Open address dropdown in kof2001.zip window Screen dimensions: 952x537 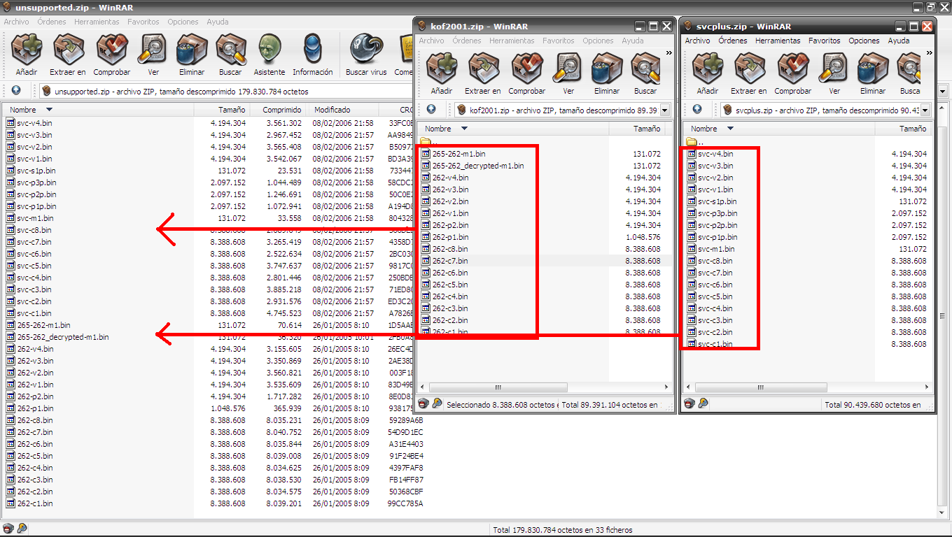point(665,110)
